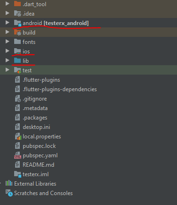Screen dimensions: 177x205
Task: Select the README.md file name
Action: tap(38, 165)
